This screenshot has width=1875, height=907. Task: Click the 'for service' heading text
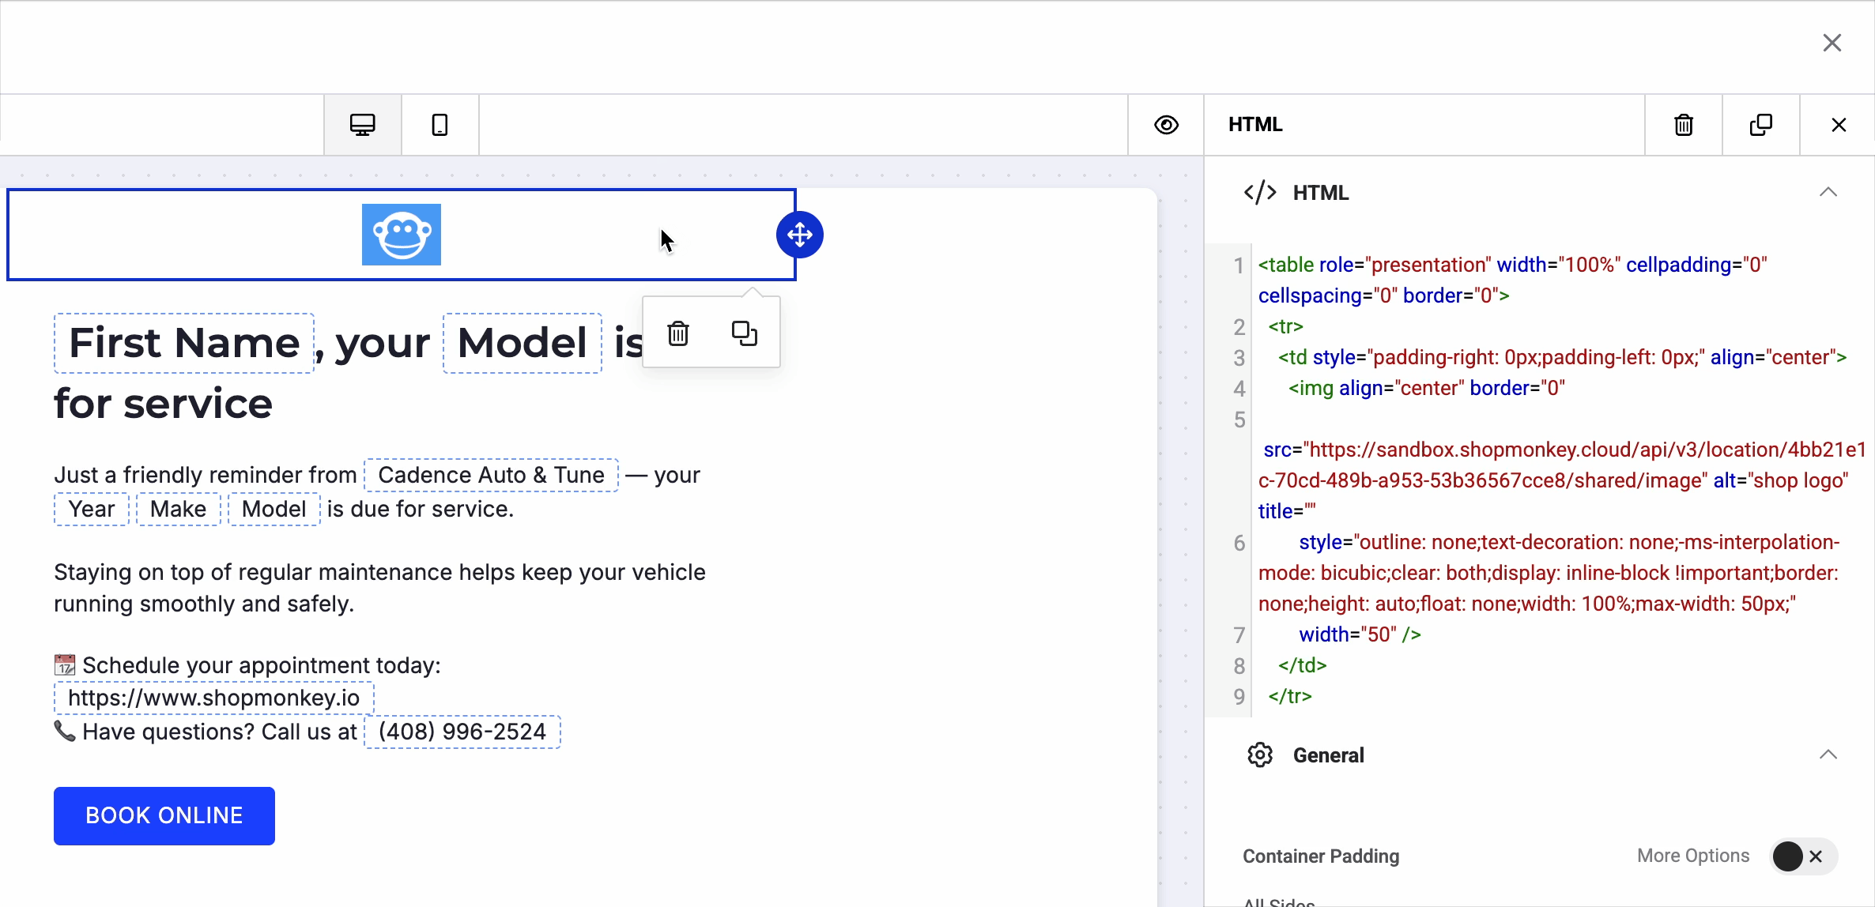164,404
